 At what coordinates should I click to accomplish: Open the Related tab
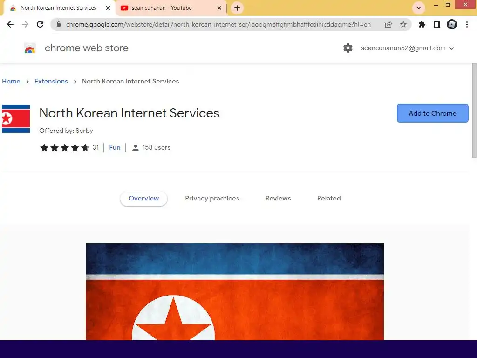(329, 198)
